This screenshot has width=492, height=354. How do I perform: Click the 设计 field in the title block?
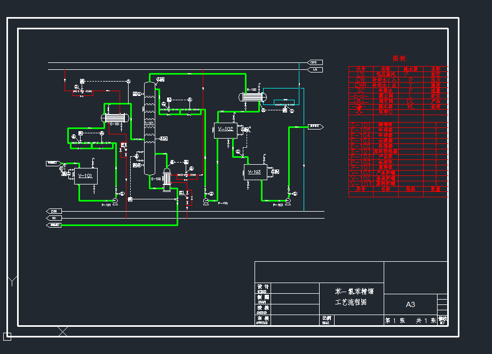263,287
